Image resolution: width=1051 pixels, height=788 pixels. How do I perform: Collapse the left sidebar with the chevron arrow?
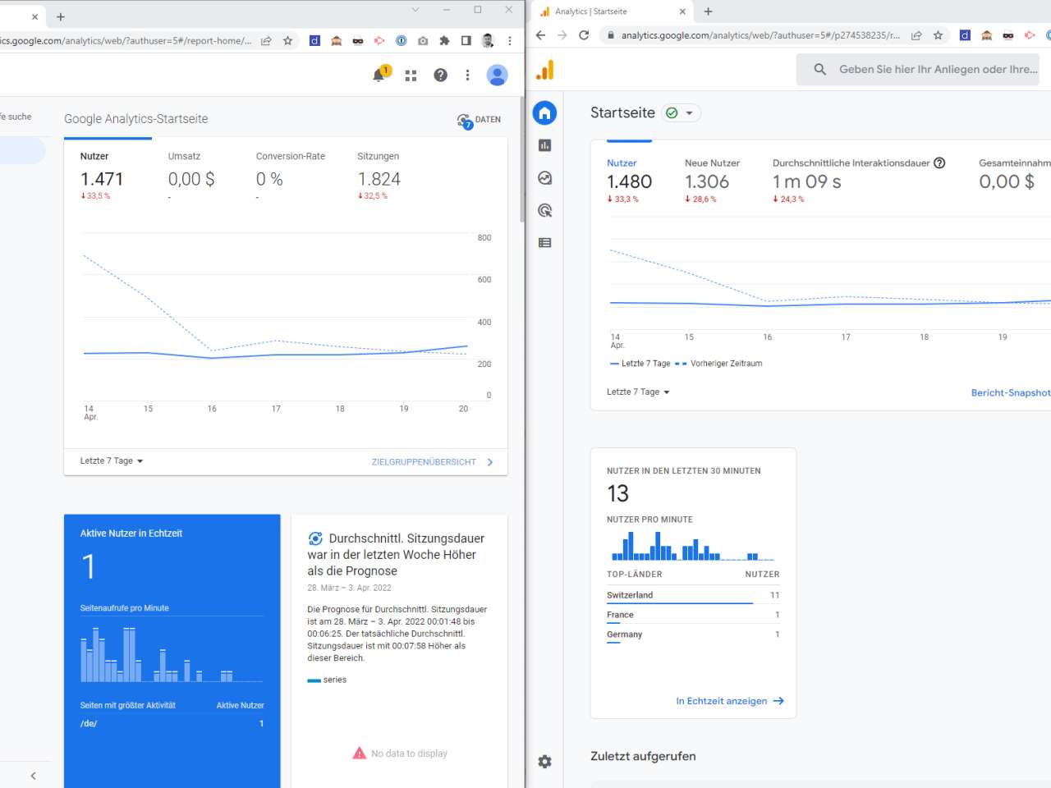(33, 776)
